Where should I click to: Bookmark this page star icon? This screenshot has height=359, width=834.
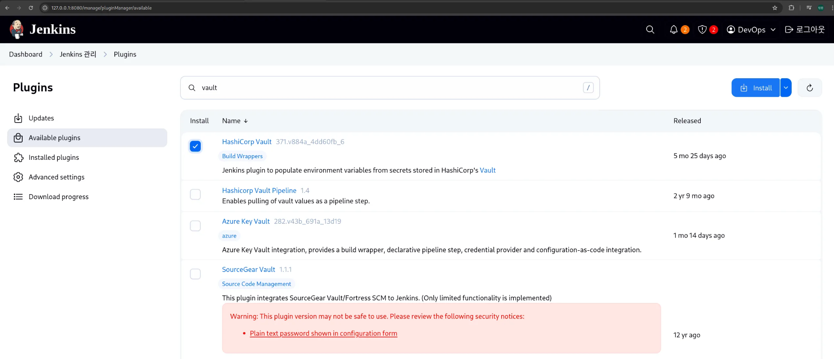(775, 8)
